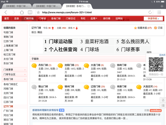Jump to top with the floating arrow icon
This screenshot has height=125, width=166.
[163, 100]
